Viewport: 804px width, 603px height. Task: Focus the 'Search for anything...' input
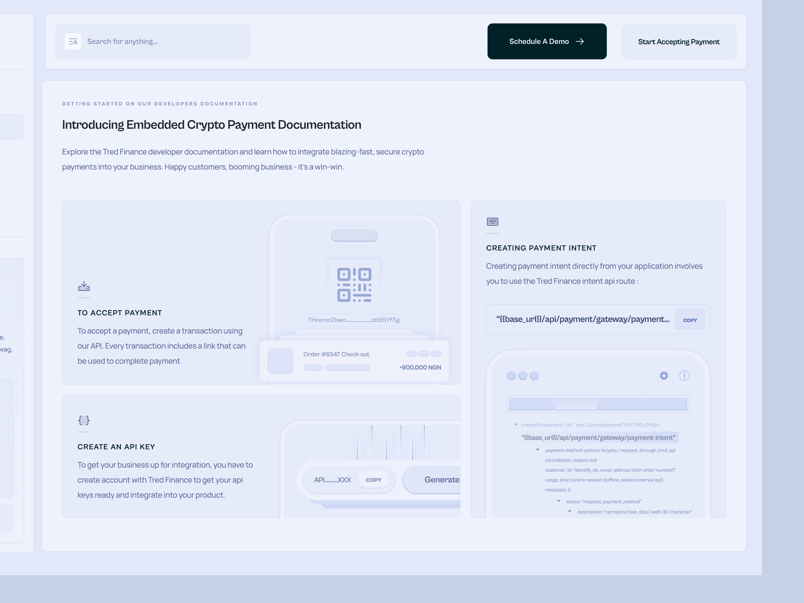click(153, 41)
